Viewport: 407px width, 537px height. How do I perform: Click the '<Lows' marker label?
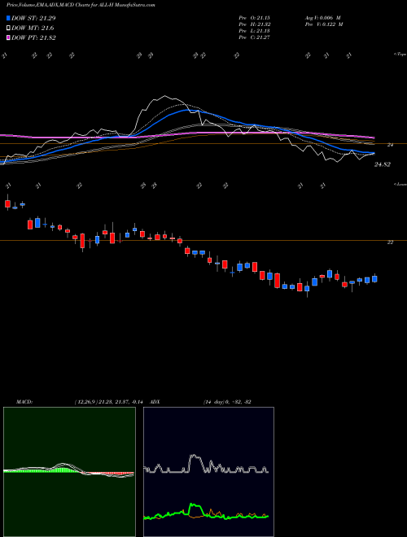pos(400,185)
